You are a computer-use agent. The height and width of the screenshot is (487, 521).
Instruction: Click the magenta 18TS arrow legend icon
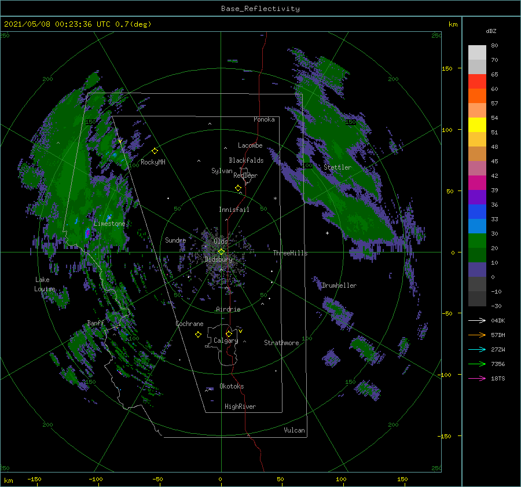(x=477, y=378)
